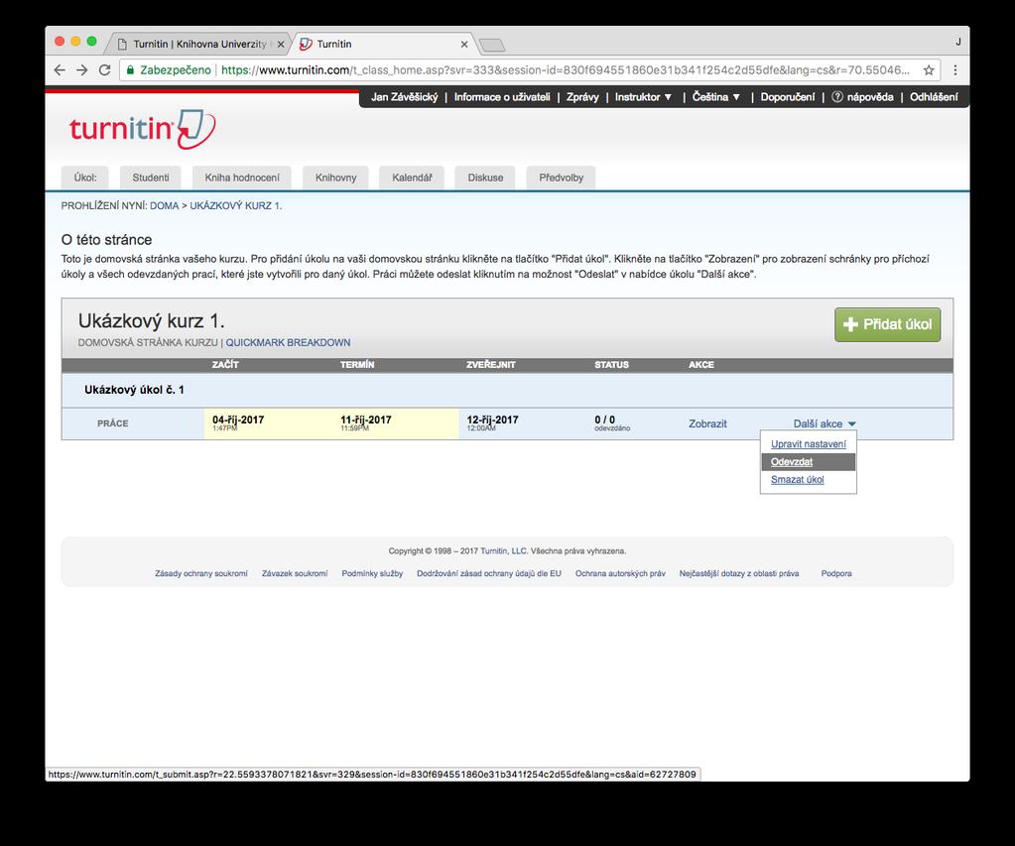This screenshot has width=1015, height=846.
Task: Bookmark page using star icon
Action: (x=929, y=69)
